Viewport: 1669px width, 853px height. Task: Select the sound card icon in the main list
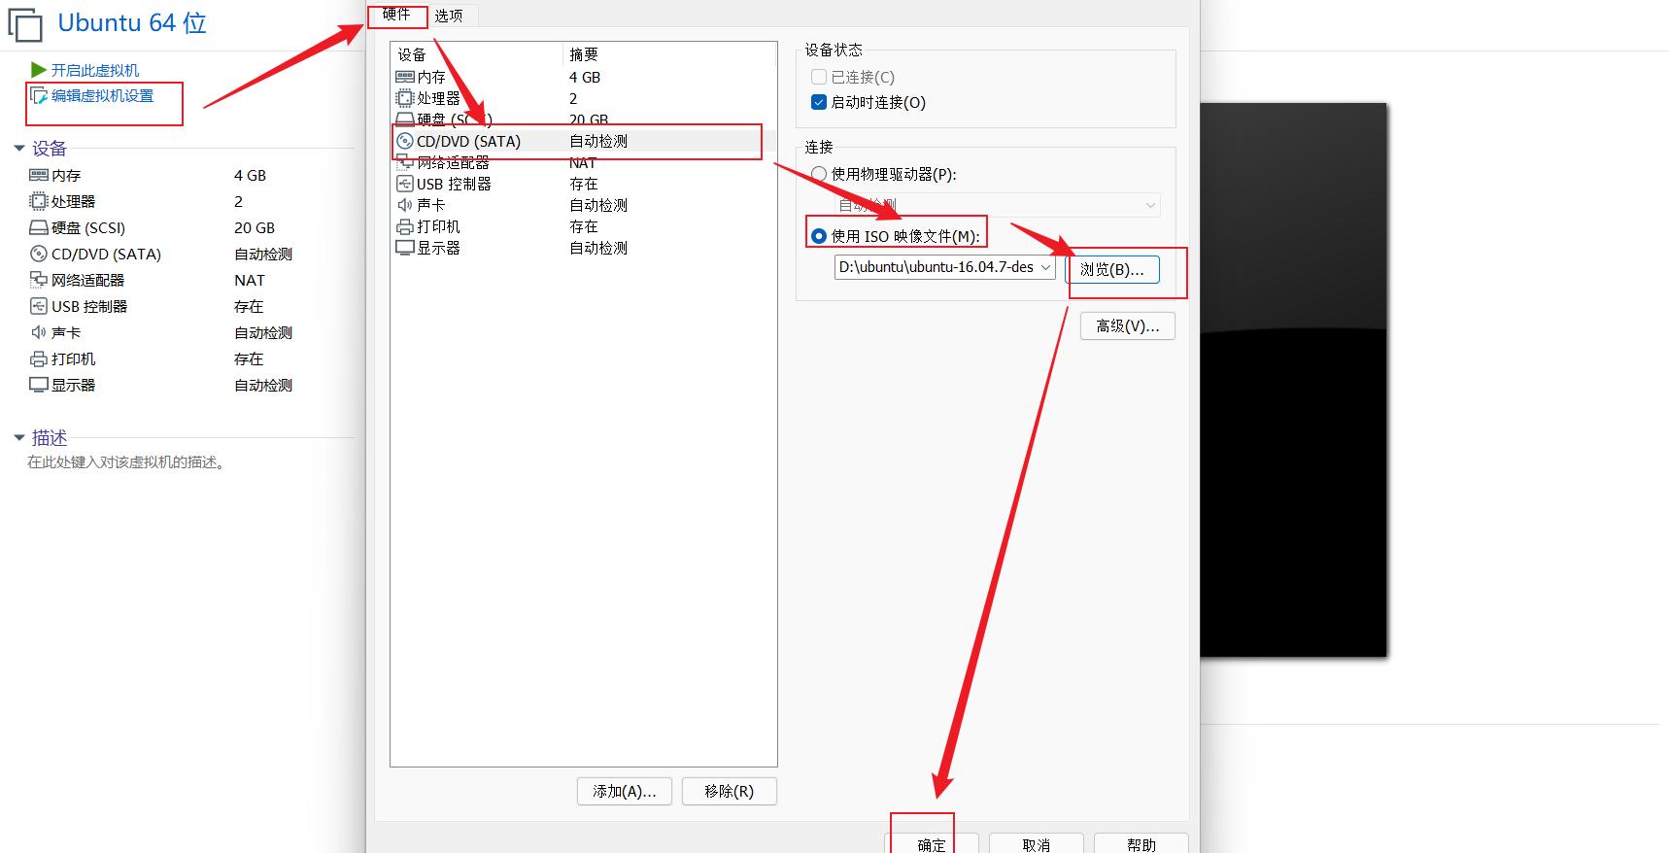coord(39,332)
